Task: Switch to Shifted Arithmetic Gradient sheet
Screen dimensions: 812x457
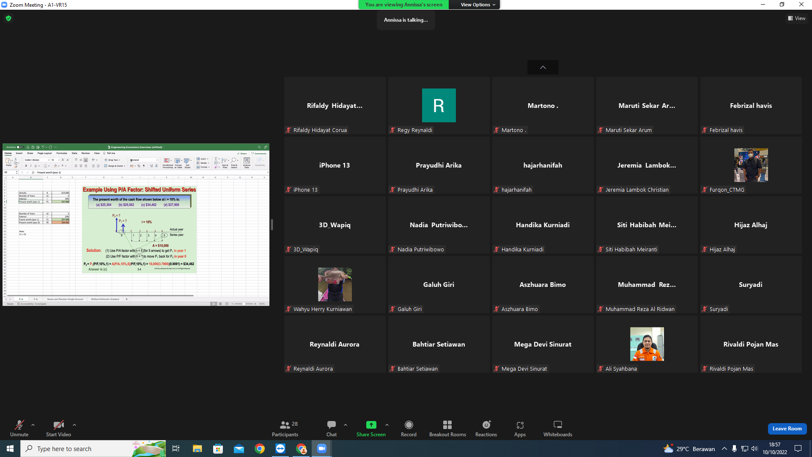Action: click(105, 299)
